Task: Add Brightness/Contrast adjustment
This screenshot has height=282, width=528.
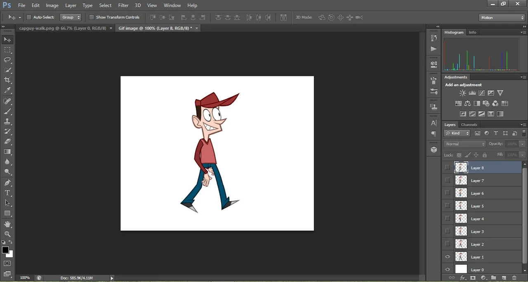Action: coord(462,93)
